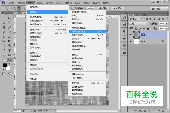
Task: Toggle lock image pixels brush
Action: pyautogui.click(x=140, y=29)
